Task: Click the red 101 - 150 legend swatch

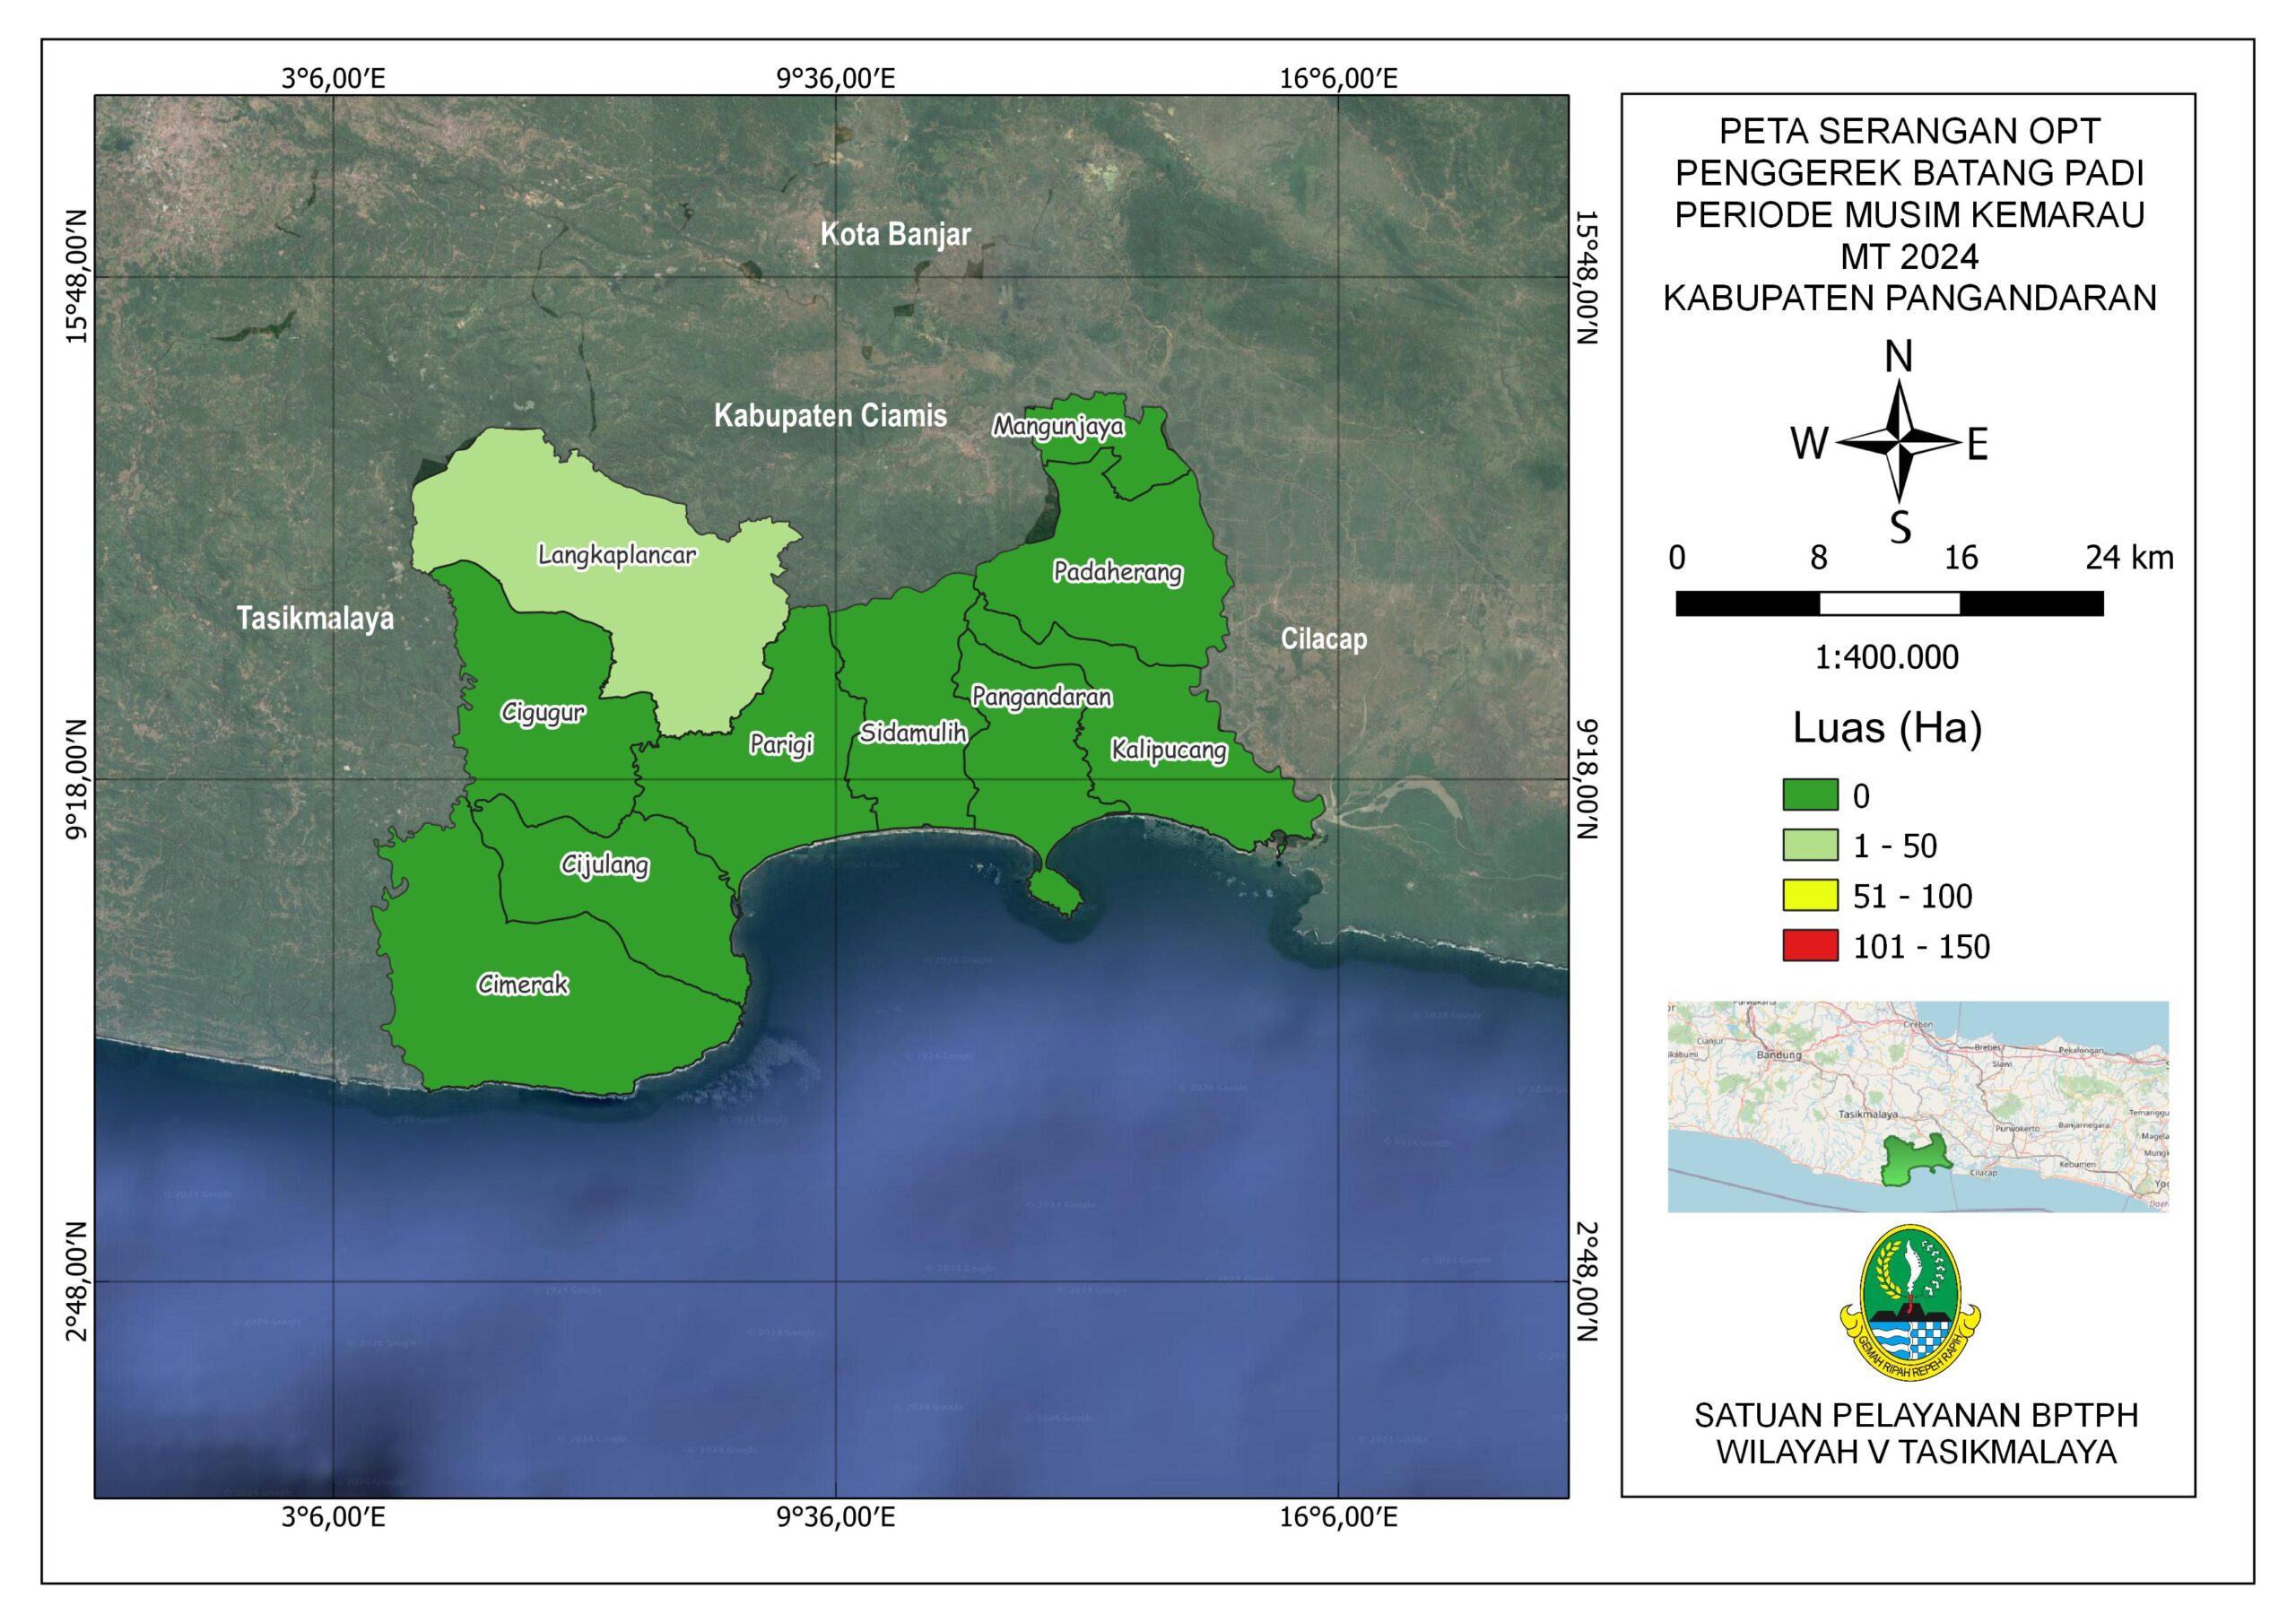Action: (x=1809, y=945)
